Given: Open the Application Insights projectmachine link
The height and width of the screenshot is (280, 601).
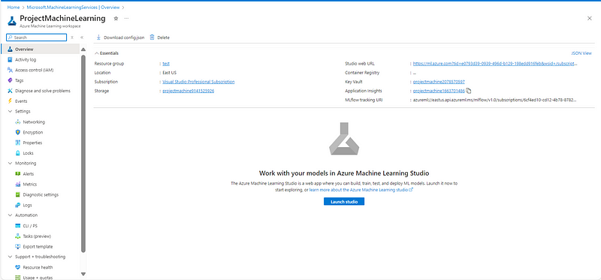Looking at the screenshot, I should tap(439, 91).
